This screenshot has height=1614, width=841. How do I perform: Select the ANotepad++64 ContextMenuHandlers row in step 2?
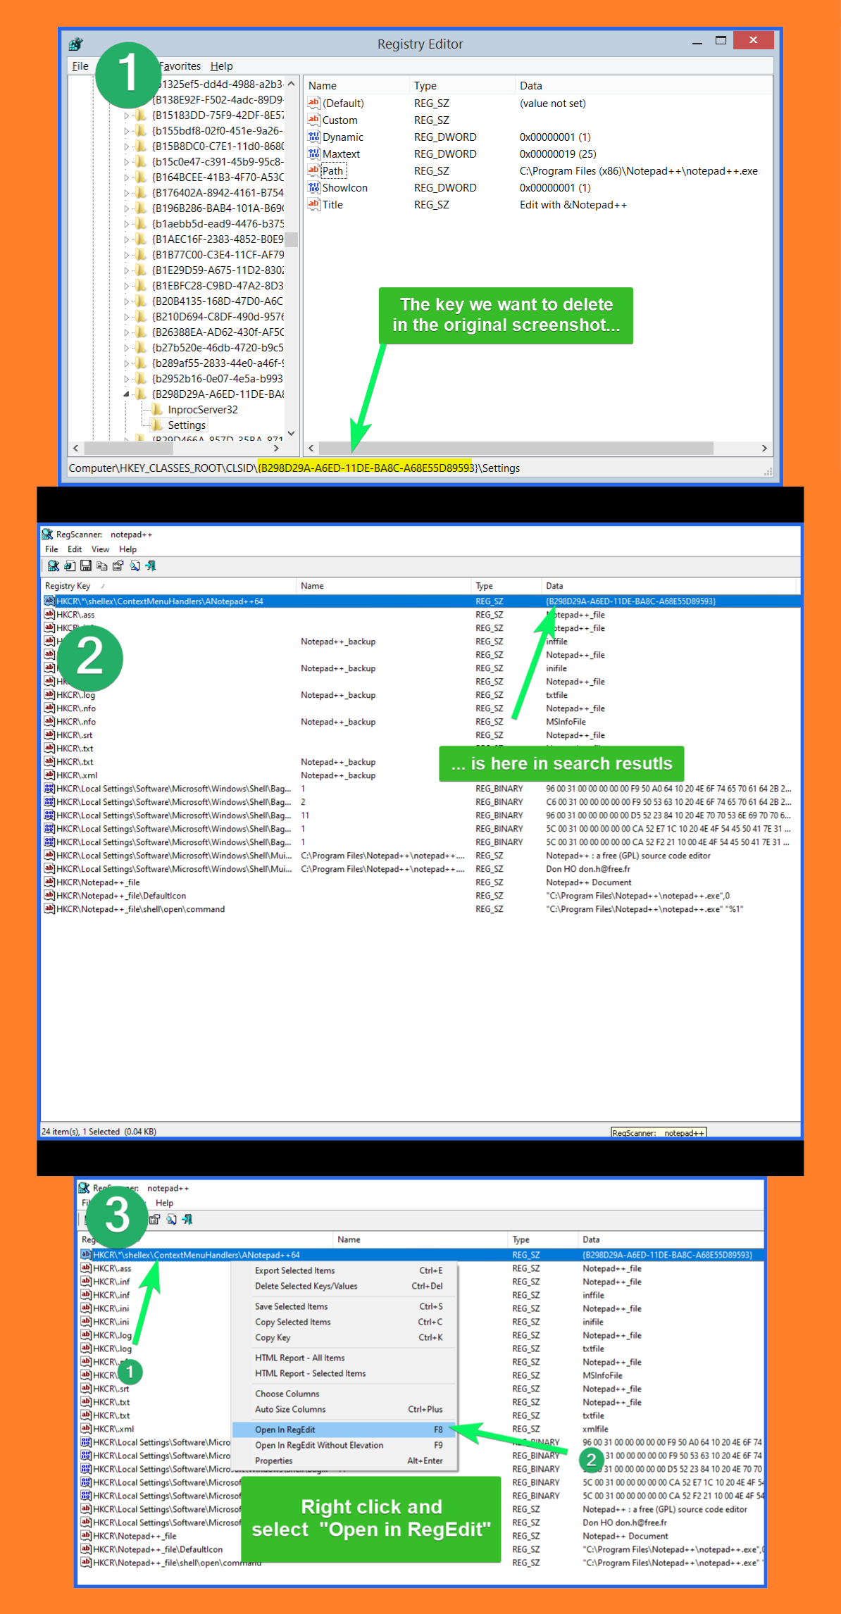pos(420,601)
